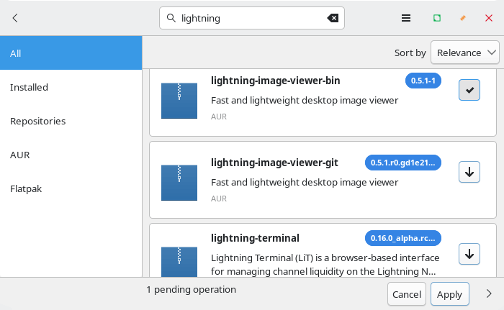Open the Sort by Relevance dropdown

464,53
